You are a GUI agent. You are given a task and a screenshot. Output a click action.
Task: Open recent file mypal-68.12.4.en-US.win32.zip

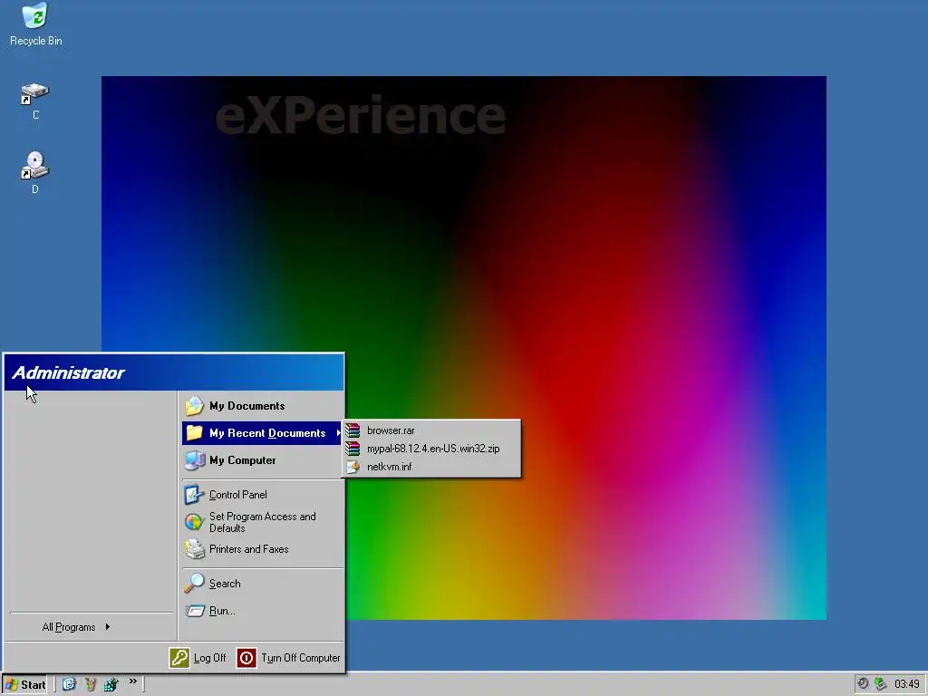point(432,449)
